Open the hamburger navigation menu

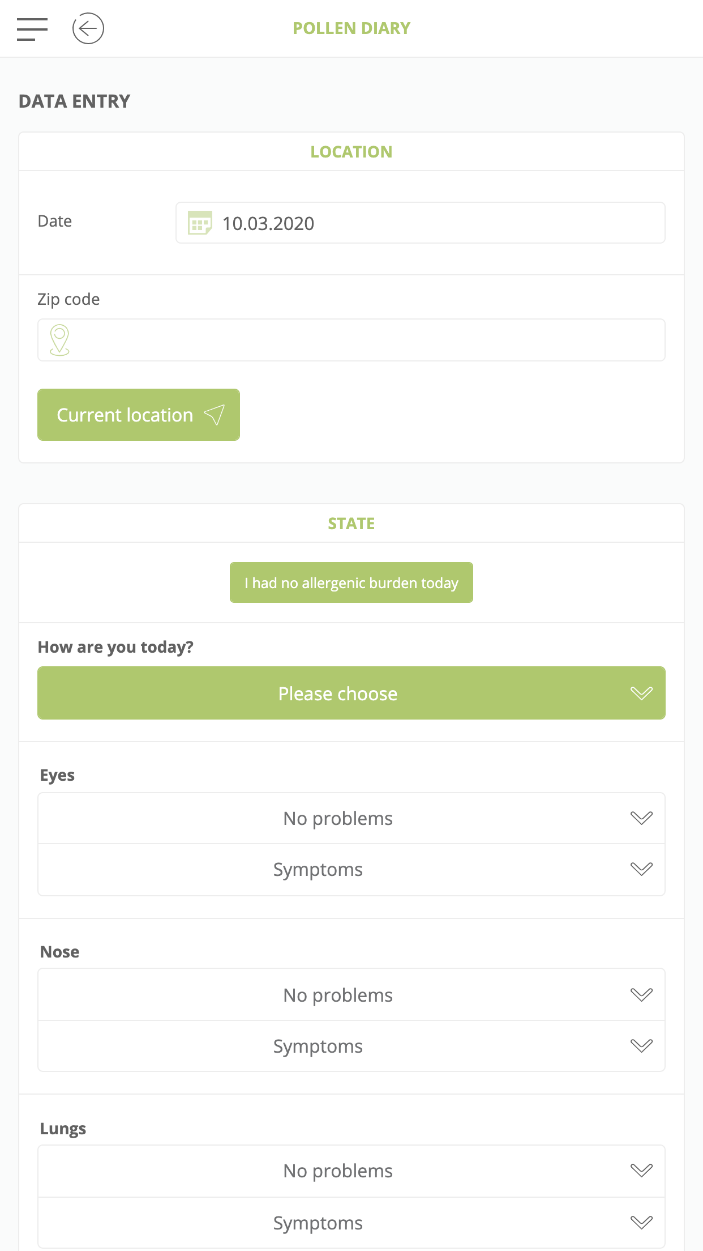click(x=32, y=28)
